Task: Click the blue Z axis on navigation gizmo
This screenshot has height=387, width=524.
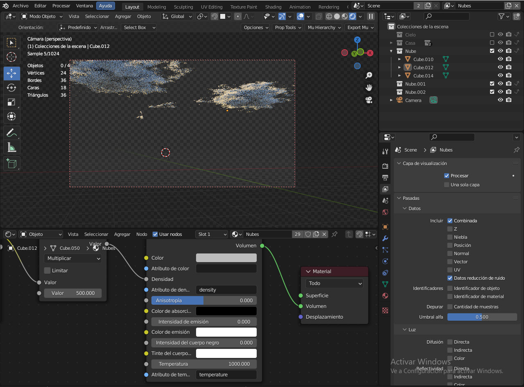Action: click(357, 40)
